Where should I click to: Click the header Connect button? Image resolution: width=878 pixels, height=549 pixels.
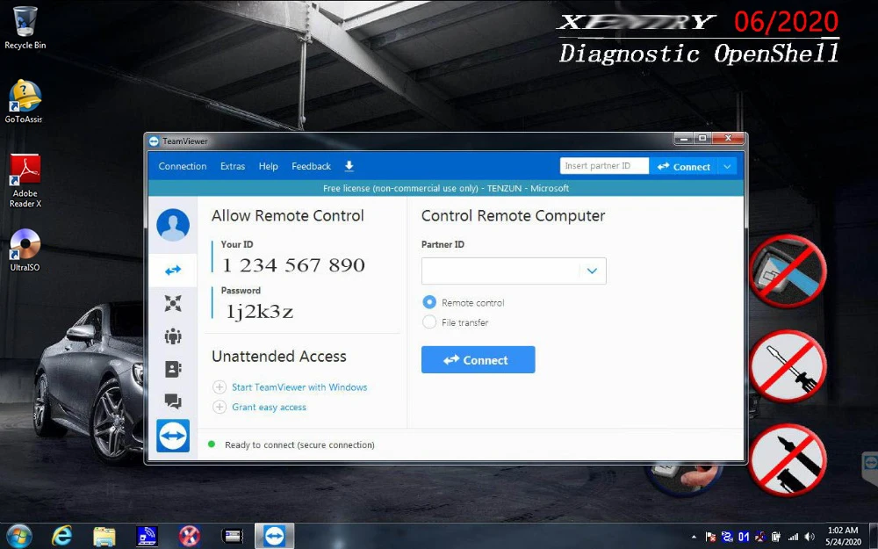[684, 166]
